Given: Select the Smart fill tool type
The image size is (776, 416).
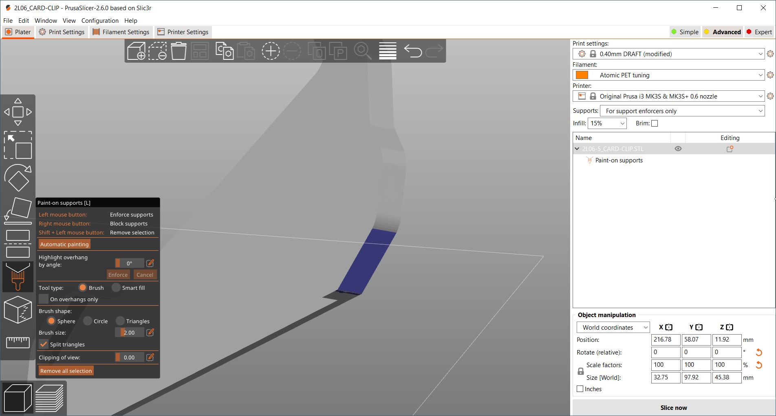Looking at the screenshot, I should [116, 288].
